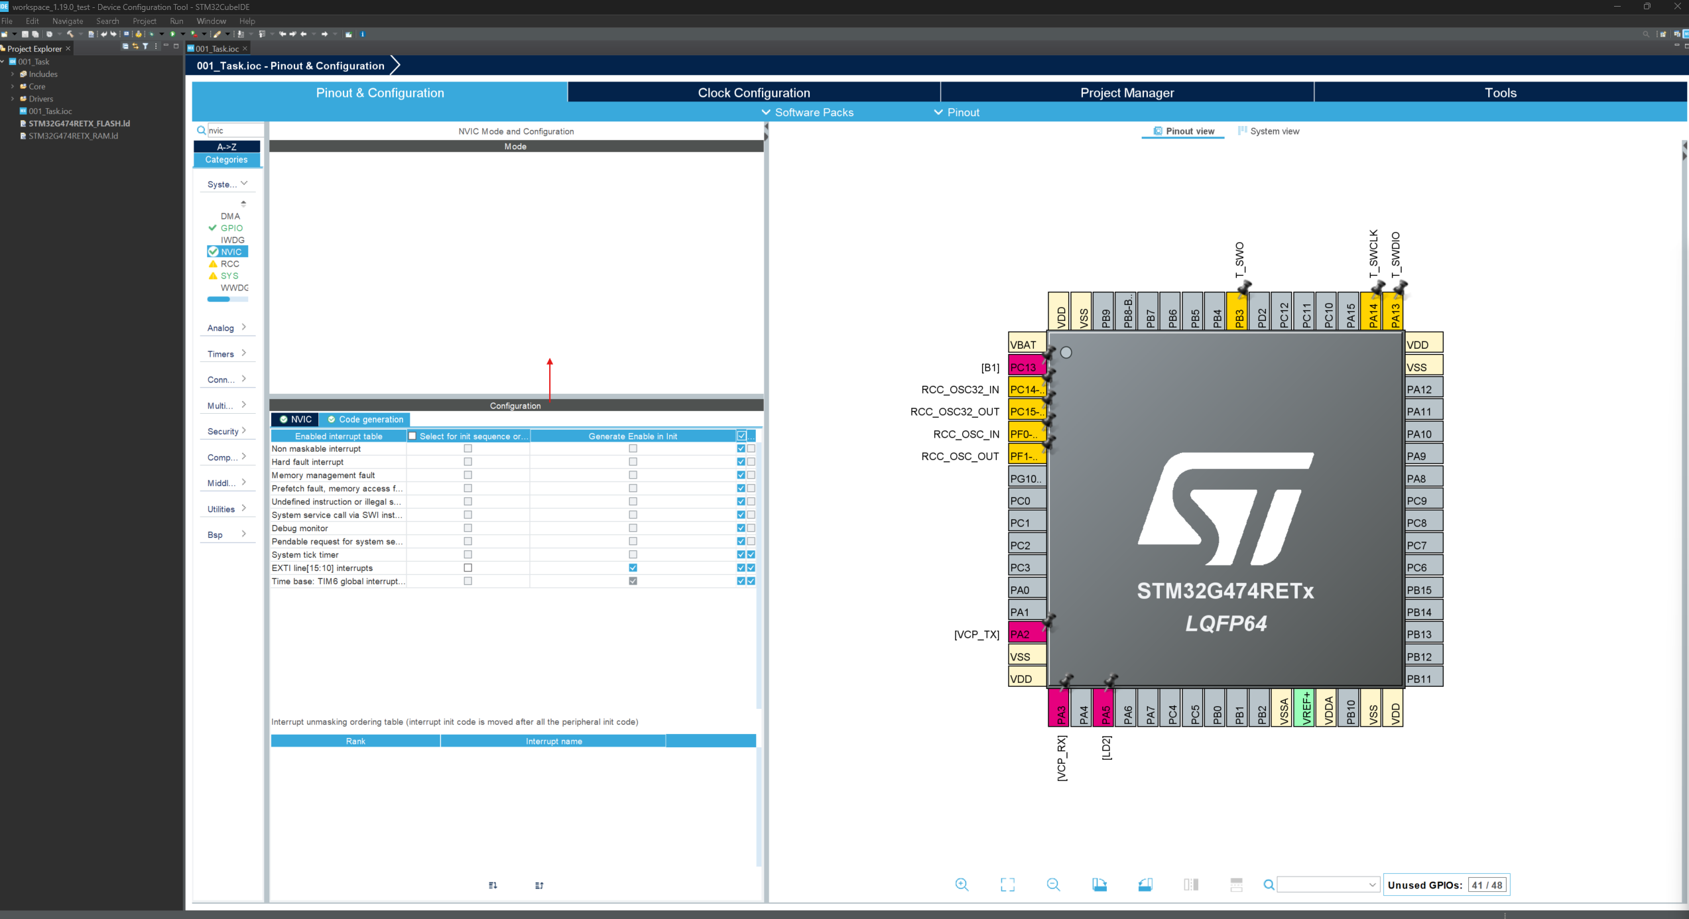Open the Software Packs dropdown
The image size is (1689, 919).
click(807, 112)
